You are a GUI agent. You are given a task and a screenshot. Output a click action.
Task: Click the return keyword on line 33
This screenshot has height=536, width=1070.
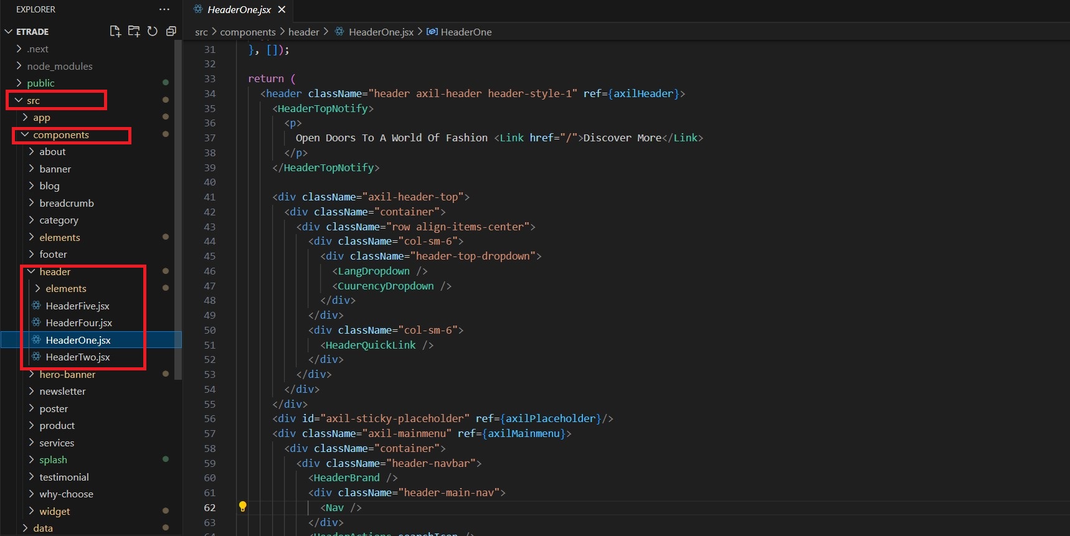[x=266, y=78]
